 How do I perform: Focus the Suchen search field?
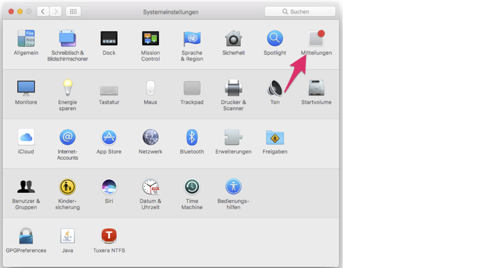(300, 11)
